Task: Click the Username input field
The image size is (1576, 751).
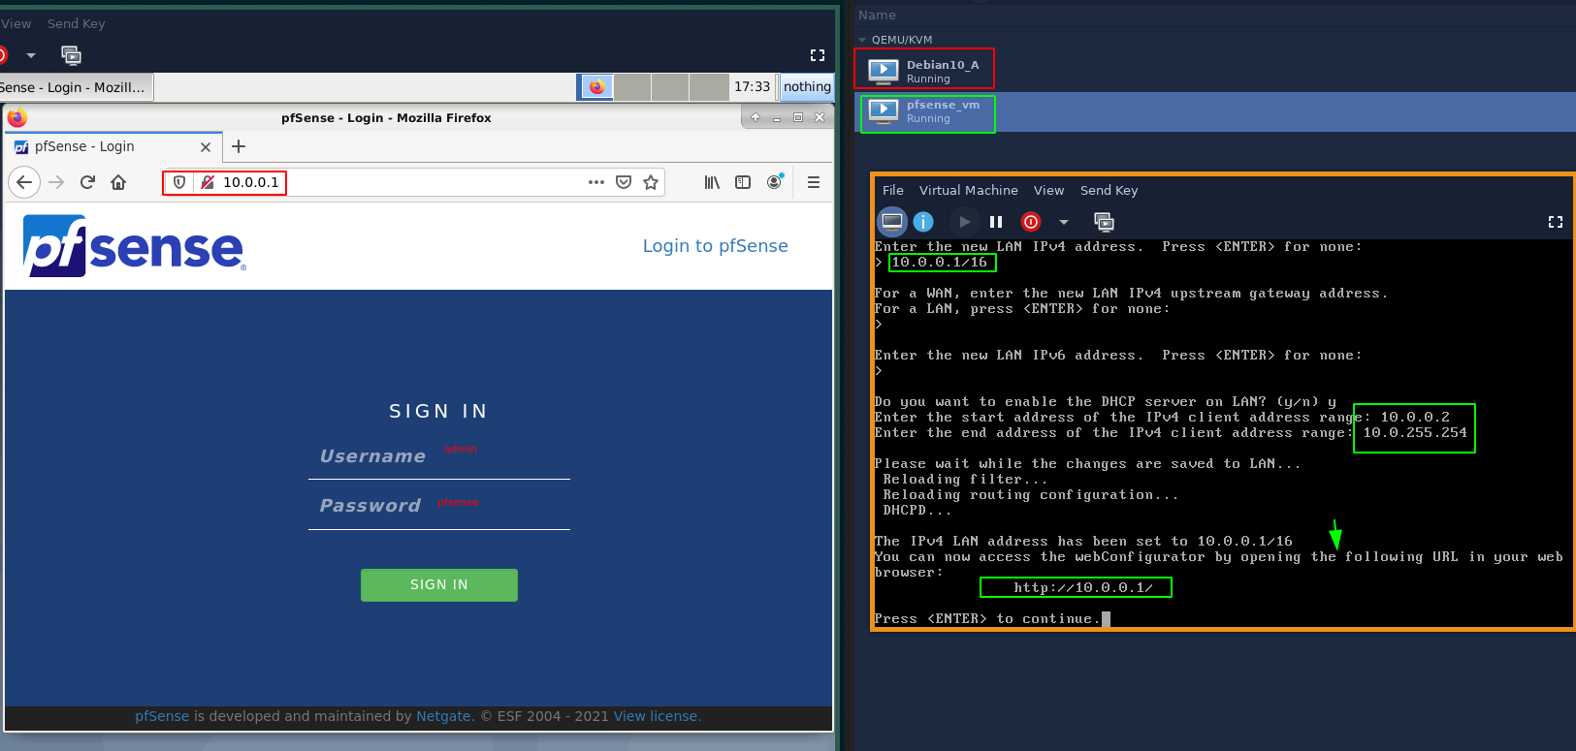Action: point(439,456)
